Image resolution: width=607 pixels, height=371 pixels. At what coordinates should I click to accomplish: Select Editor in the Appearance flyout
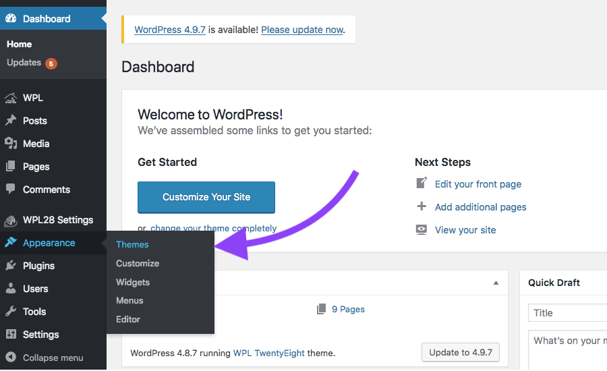[x=128, y=320]
